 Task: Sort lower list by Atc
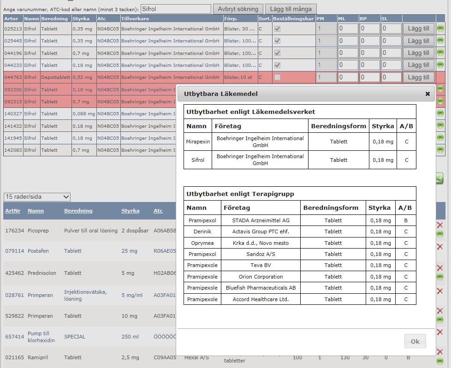(x=158, y=211)
